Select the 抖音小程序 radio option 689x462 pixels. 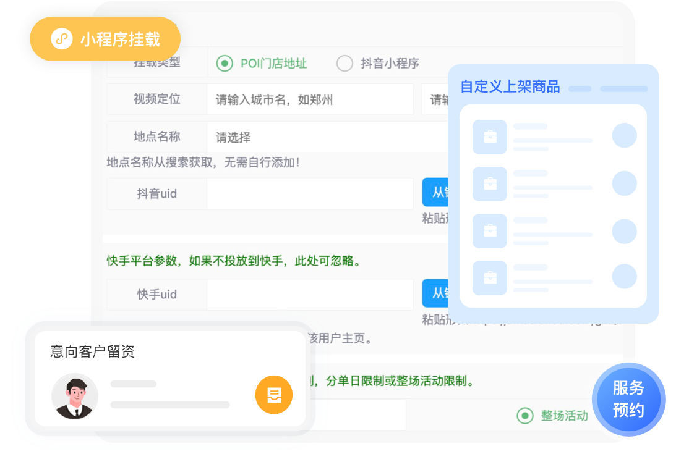(x=344, y=63)
